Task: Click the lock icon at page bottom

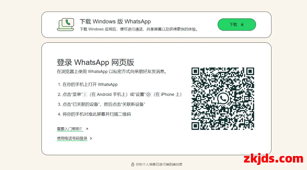Action: click(x=133, y=164)
